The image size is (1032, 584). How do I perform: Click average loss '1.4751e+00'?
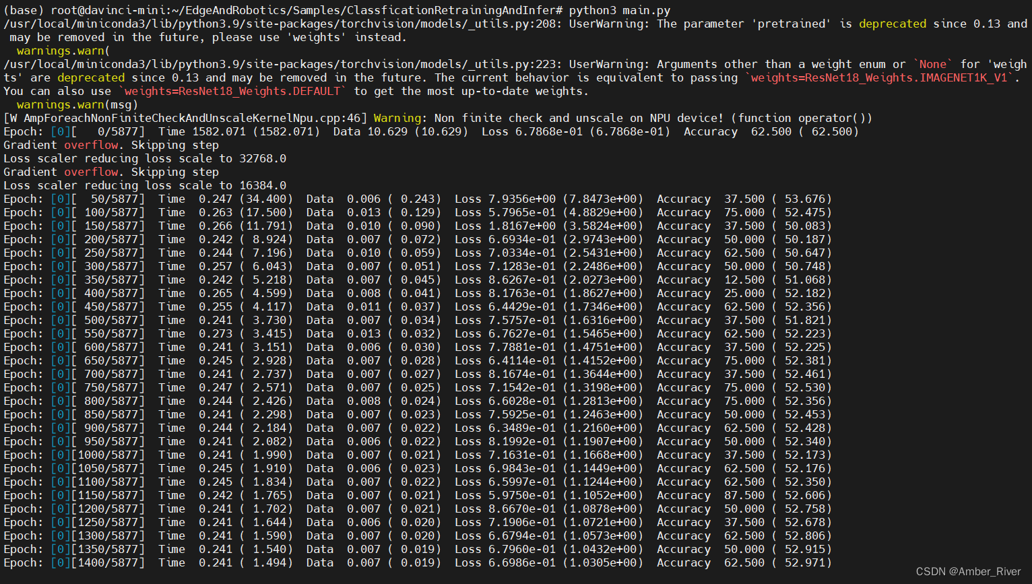(603, 347)
